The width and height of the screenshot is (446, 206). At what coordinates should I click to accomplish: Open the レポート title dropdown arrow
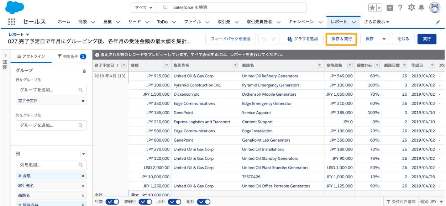pos(28,35)
